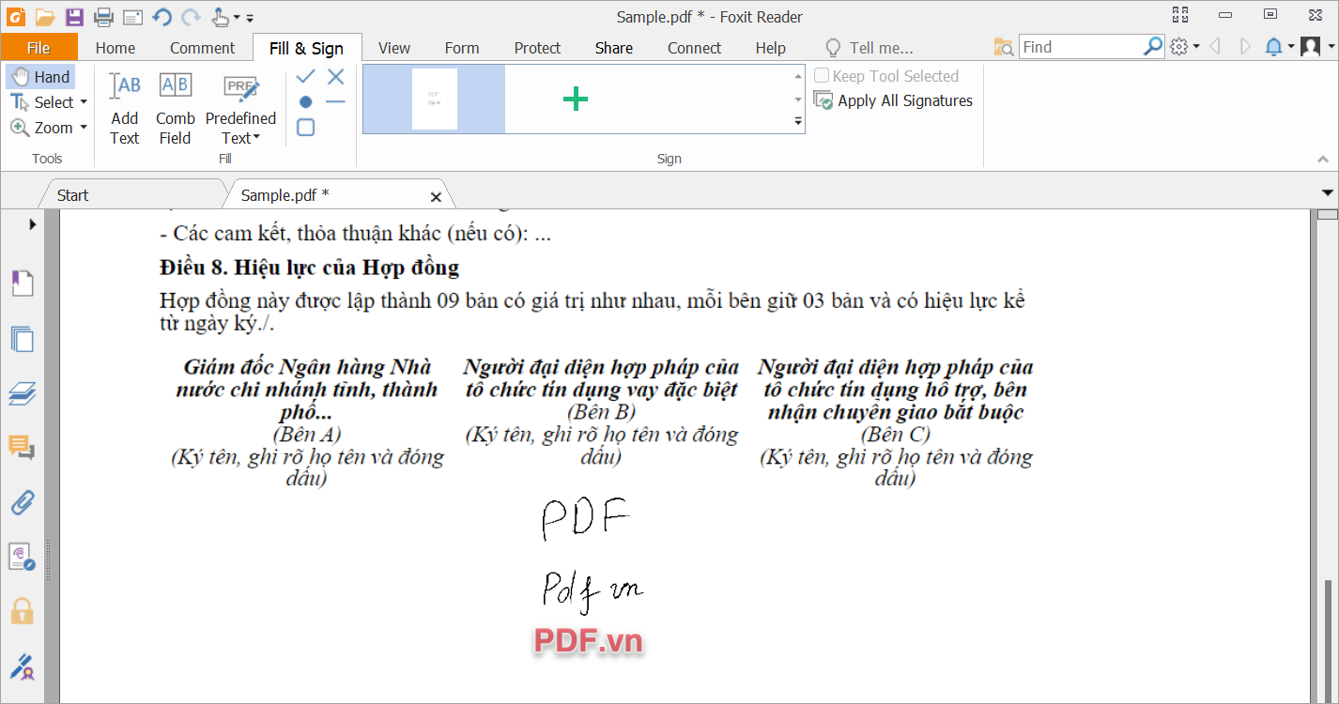The width and height of the screenshot is (1339, 704).
Task: Switch to the Home ribbon tab
Action: (x=115, y=48)
